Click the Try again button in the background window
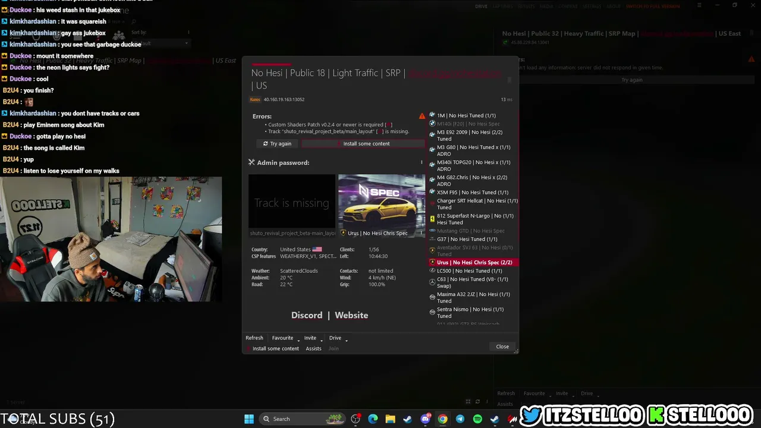Viewport: 761px width, 428px height. (x=632, y=80)
